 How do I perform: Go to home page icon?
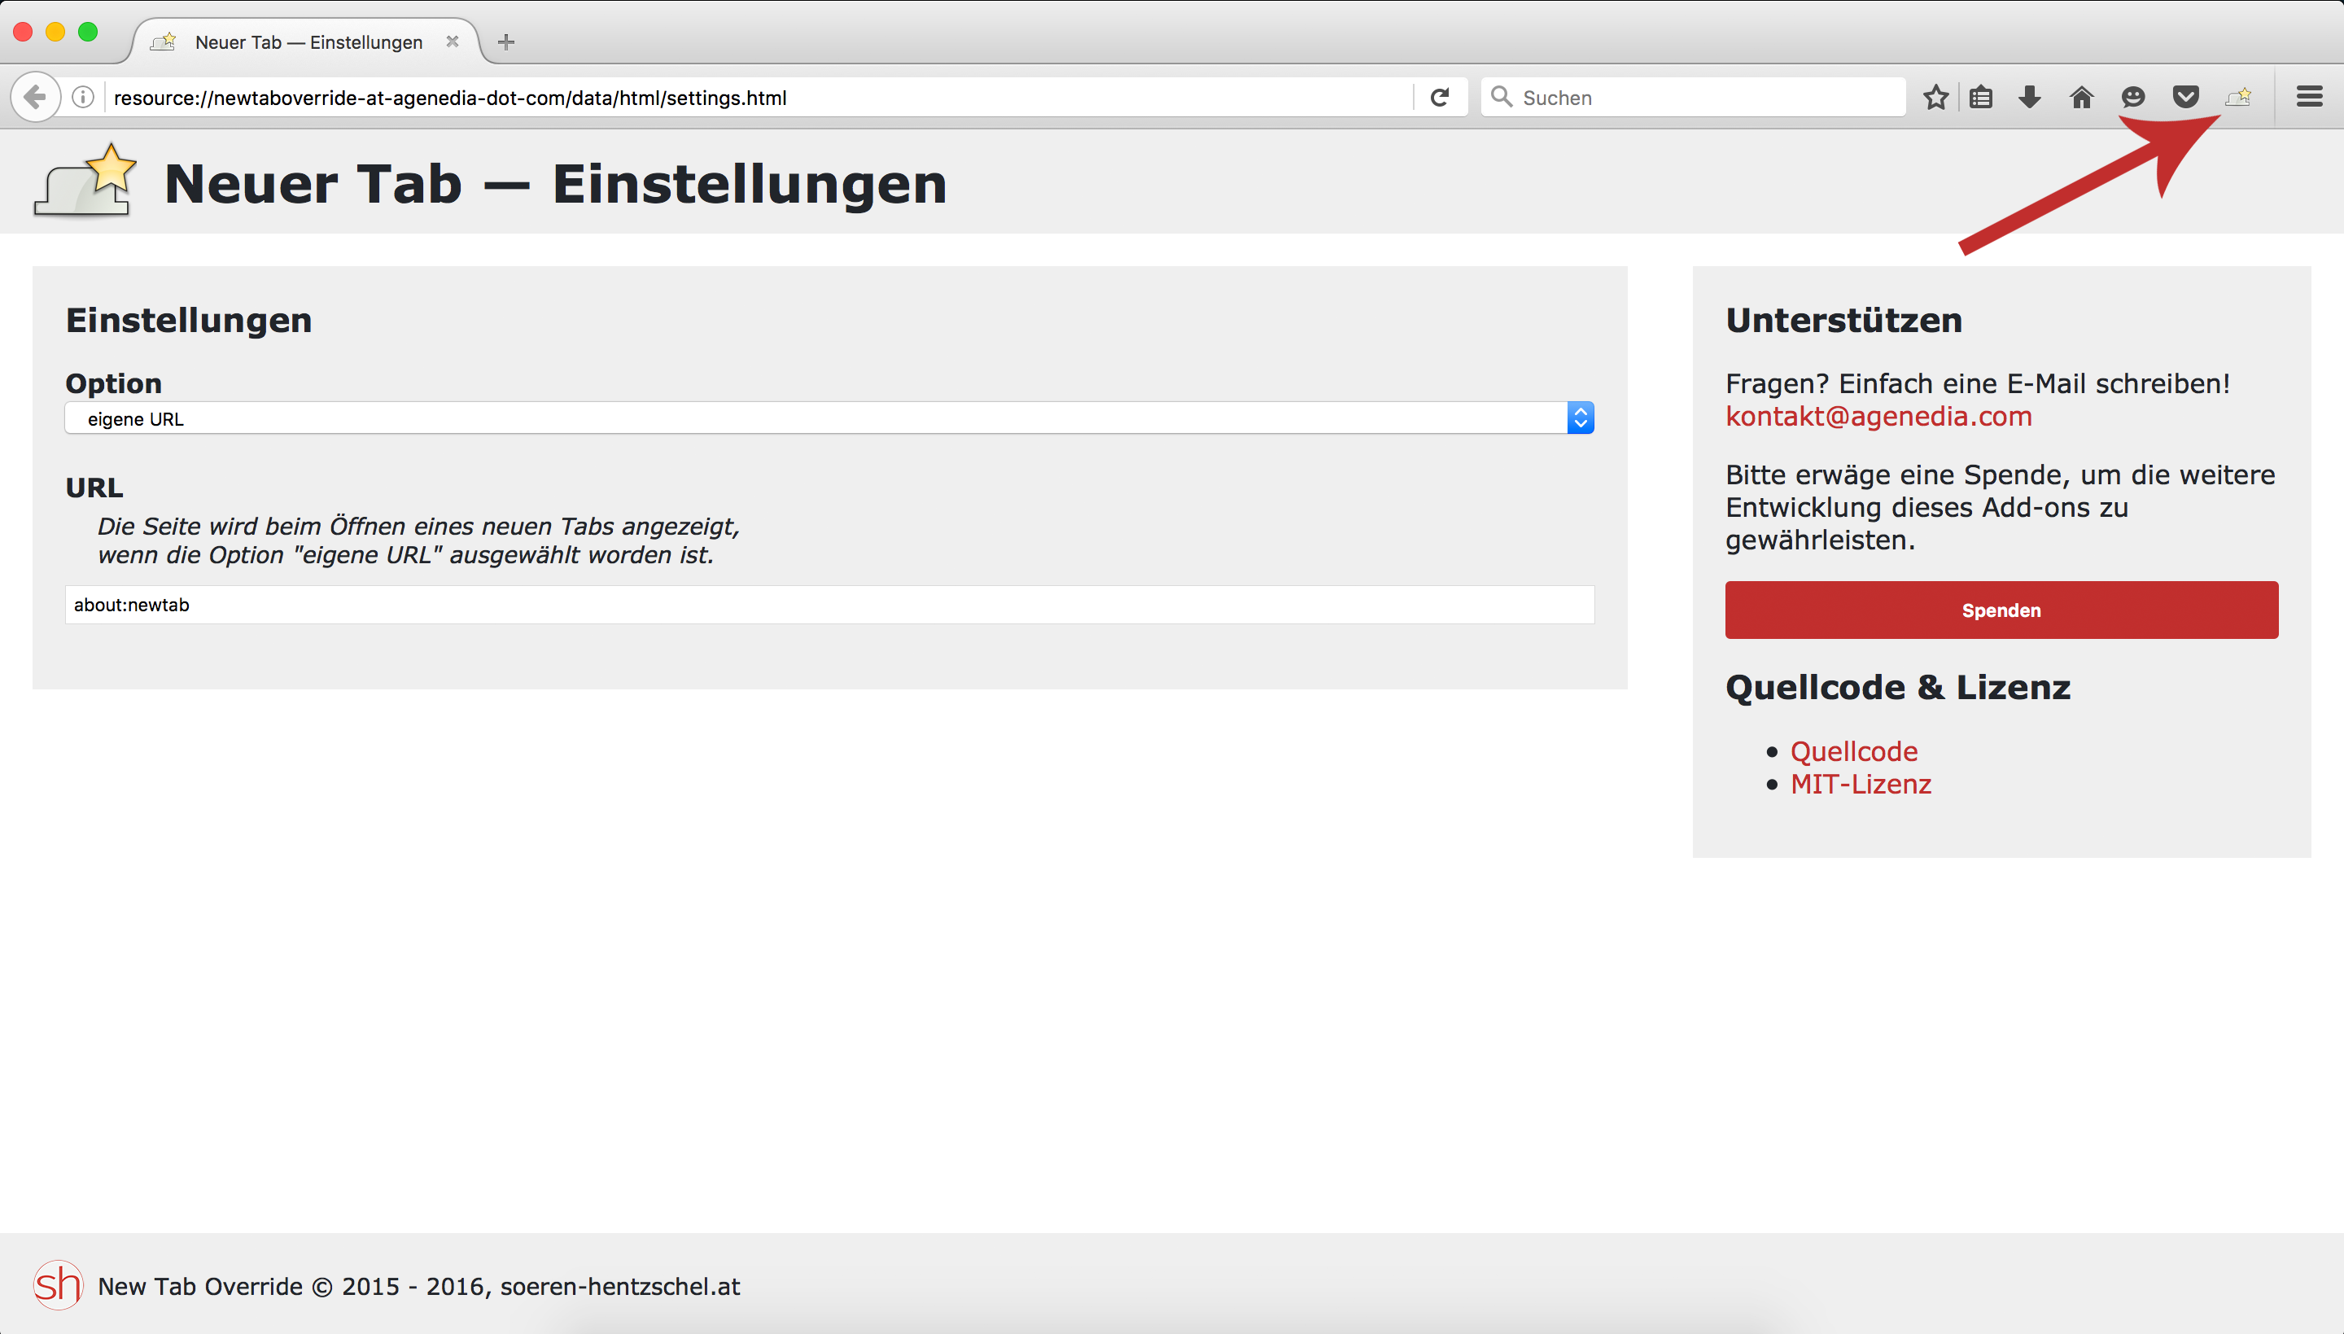click(2081, 97)
